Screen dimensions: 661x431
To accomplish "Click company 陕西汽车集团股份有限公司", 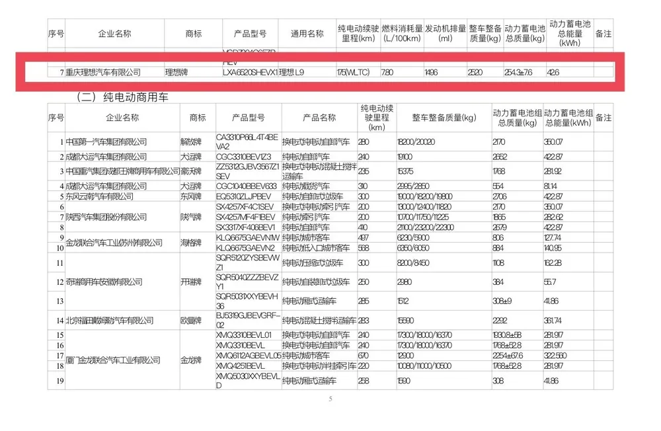I will point(106,217).
